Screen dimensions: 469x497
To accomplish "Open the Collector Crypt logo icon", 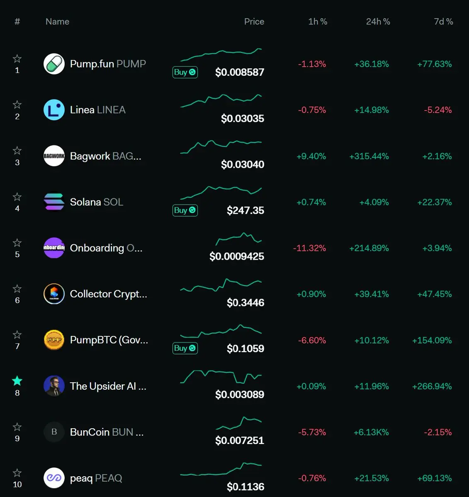I will click(x=54, y=294).
